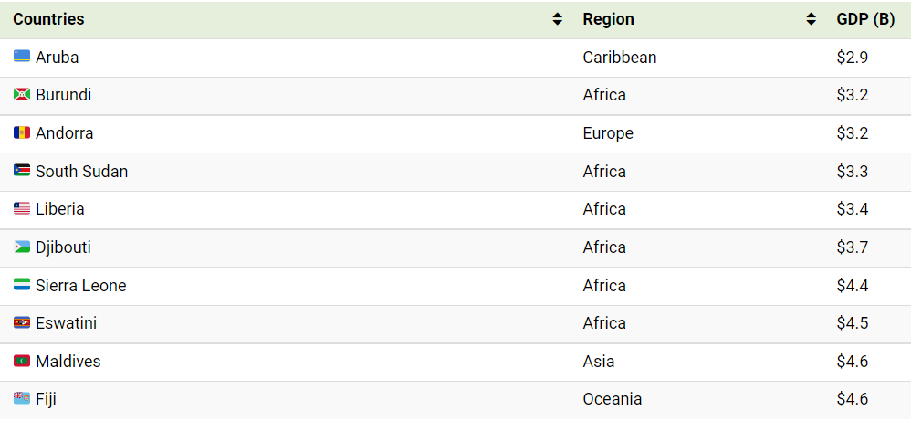The image size is (911, 421).
Task: Click the Burundi flag icon
Action: [x=22, y=95]
